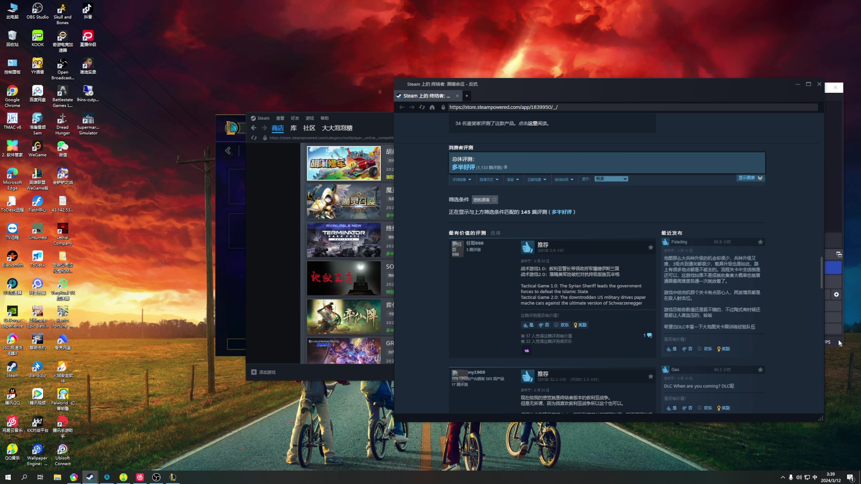Click the purple award badge under 任哥666's review
Viewport: 861px width, 484px height.
tap(526, 351)
